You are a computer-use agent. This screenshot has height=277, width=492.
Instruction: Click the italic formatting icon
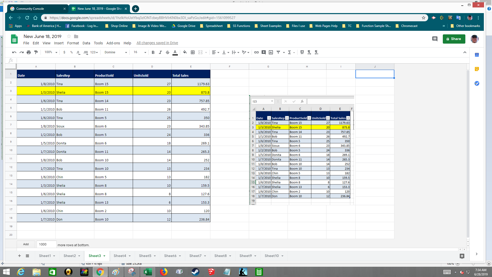point(160,52)
